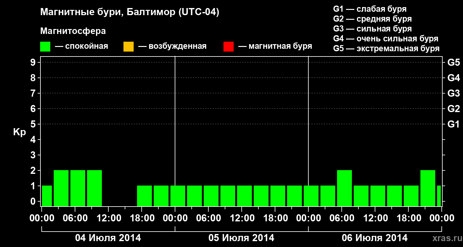Click the G5 label on right axis
The height and width of the screenshot is (247, 463).
[453, 62]
